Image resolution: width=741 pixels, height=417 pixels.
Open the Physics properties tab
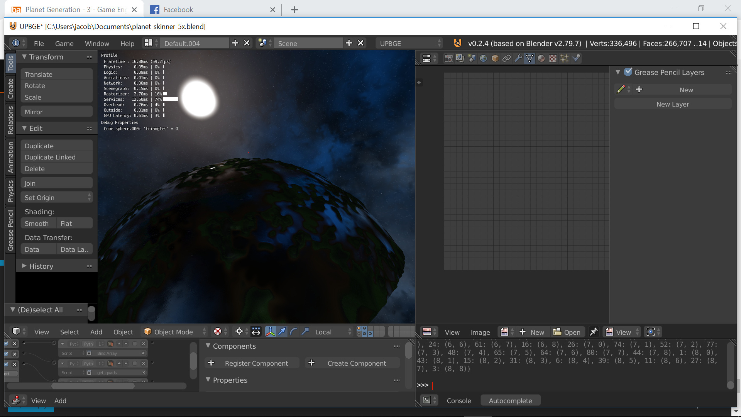tap(576, 58)
